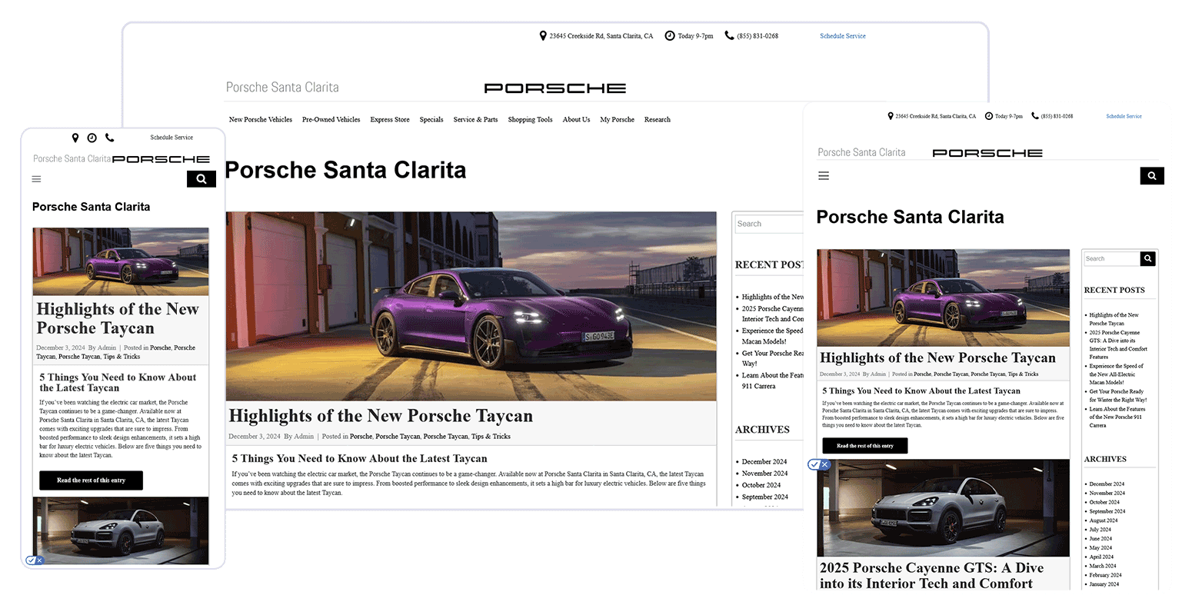Image resolution: width=1192 pixels, height=615 pixels.
Task: Click the black search icon in the mobile header
Action: [201, 178]
